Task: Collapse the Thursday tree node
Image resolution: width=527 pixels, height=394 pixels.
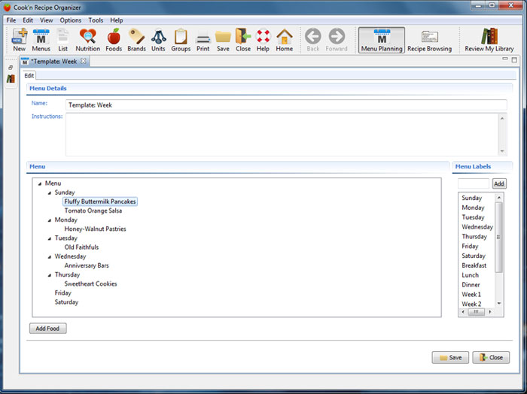Action: pyautogui.click(x=50, y=275)
